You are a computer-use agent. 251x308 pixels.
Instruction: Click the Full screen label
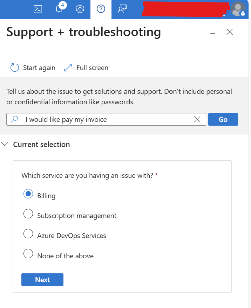coord(93,68)
